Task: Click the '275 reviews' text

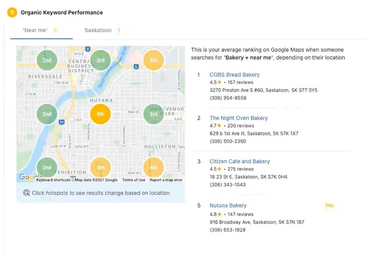Action: 240,169
